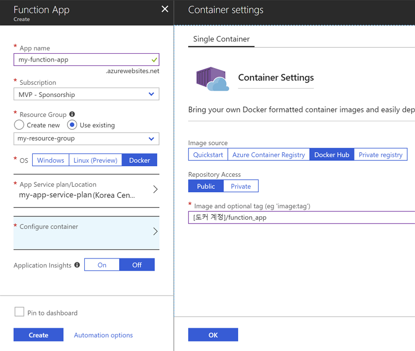Click the Resource Group info icon
This screenshot has width=415, height=351.
72,115
